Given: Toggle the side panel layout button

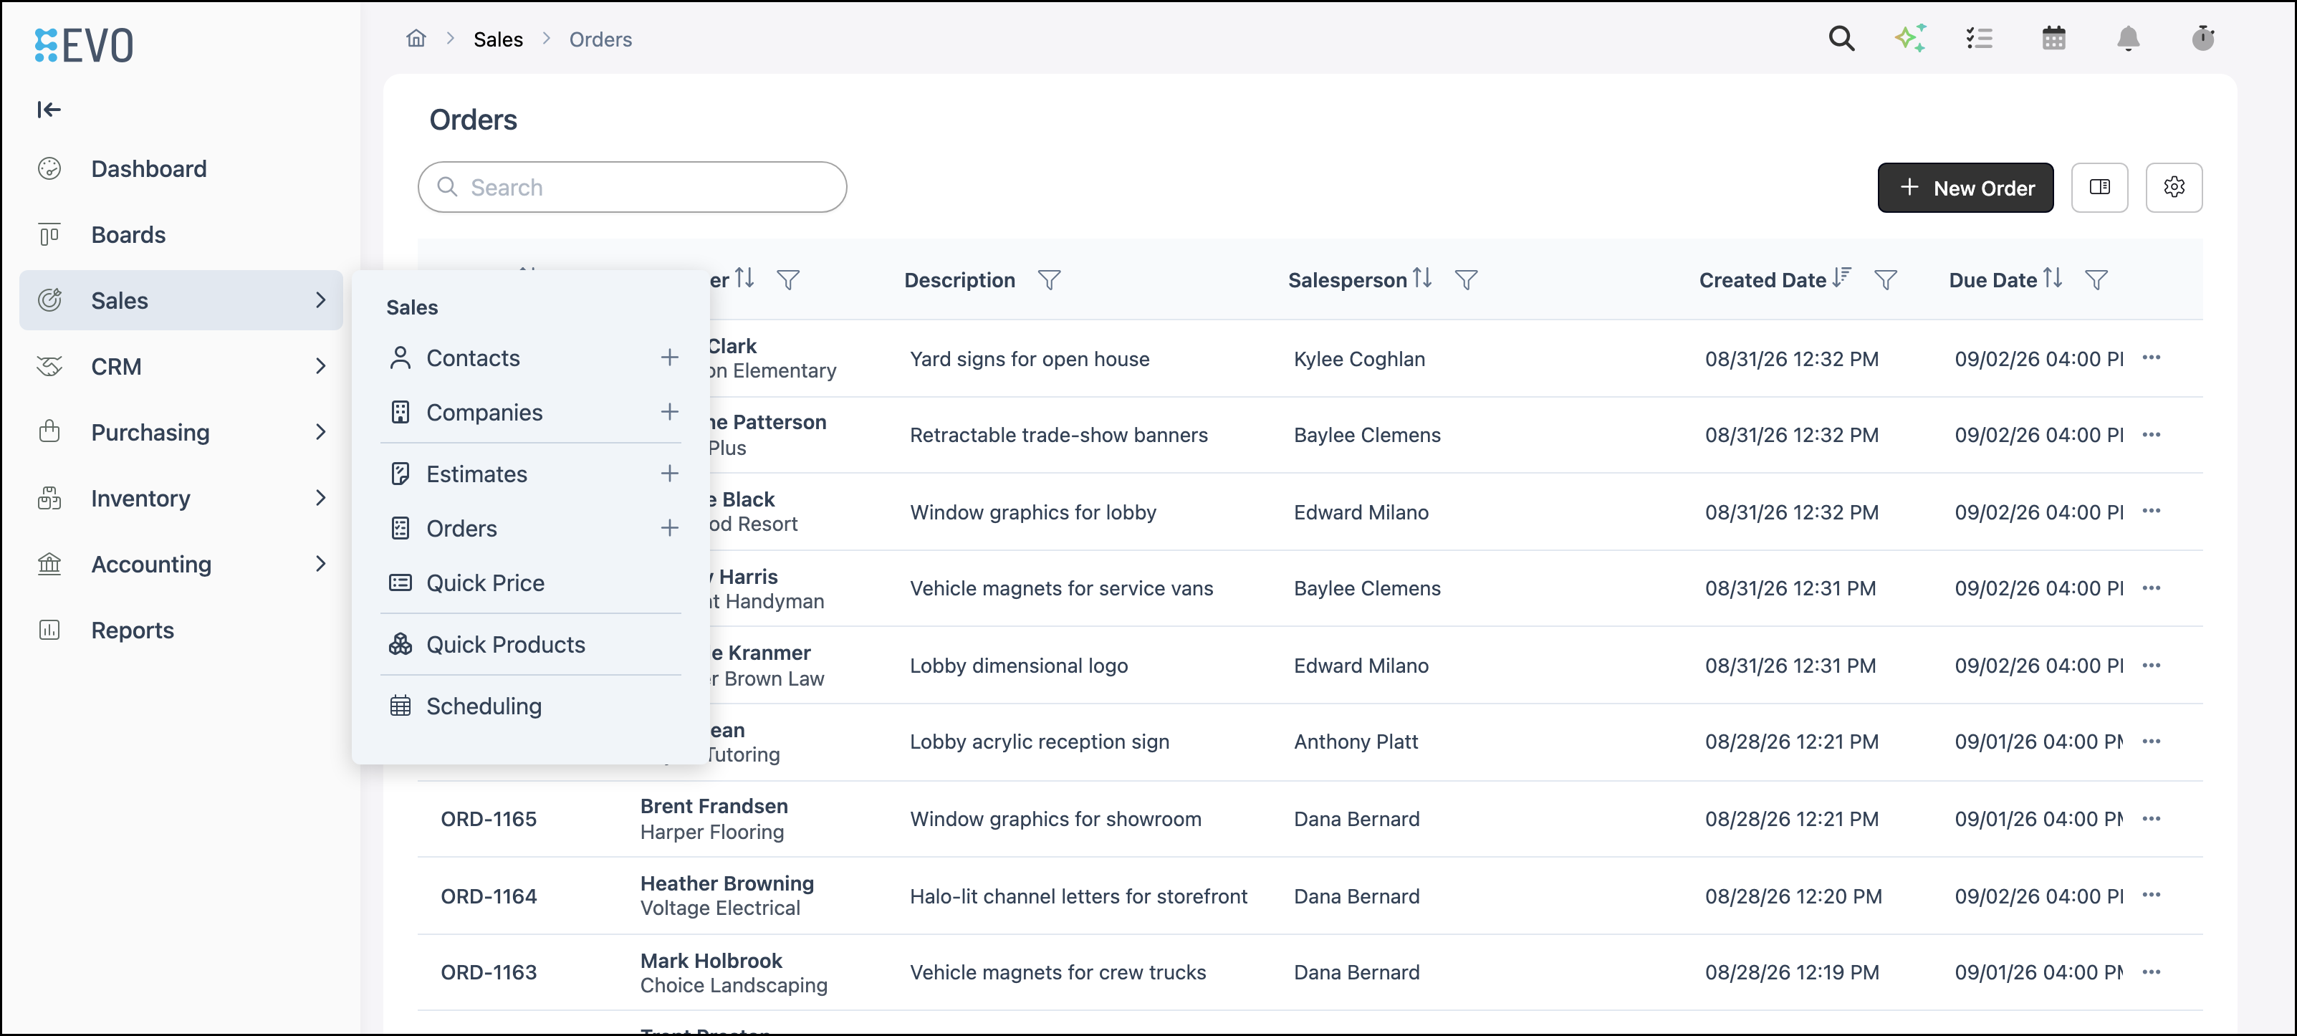Looking at the screenshot, I should pos(2099,187).
